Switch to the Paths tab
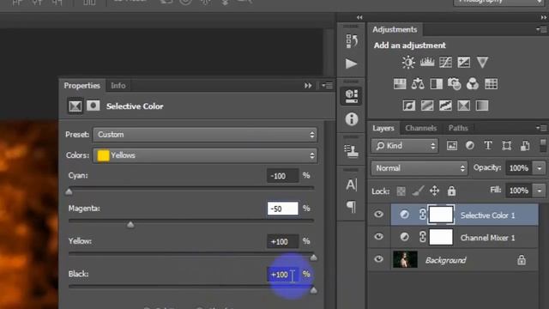Viewport: 549px width, 309px height. click(458, 128)
